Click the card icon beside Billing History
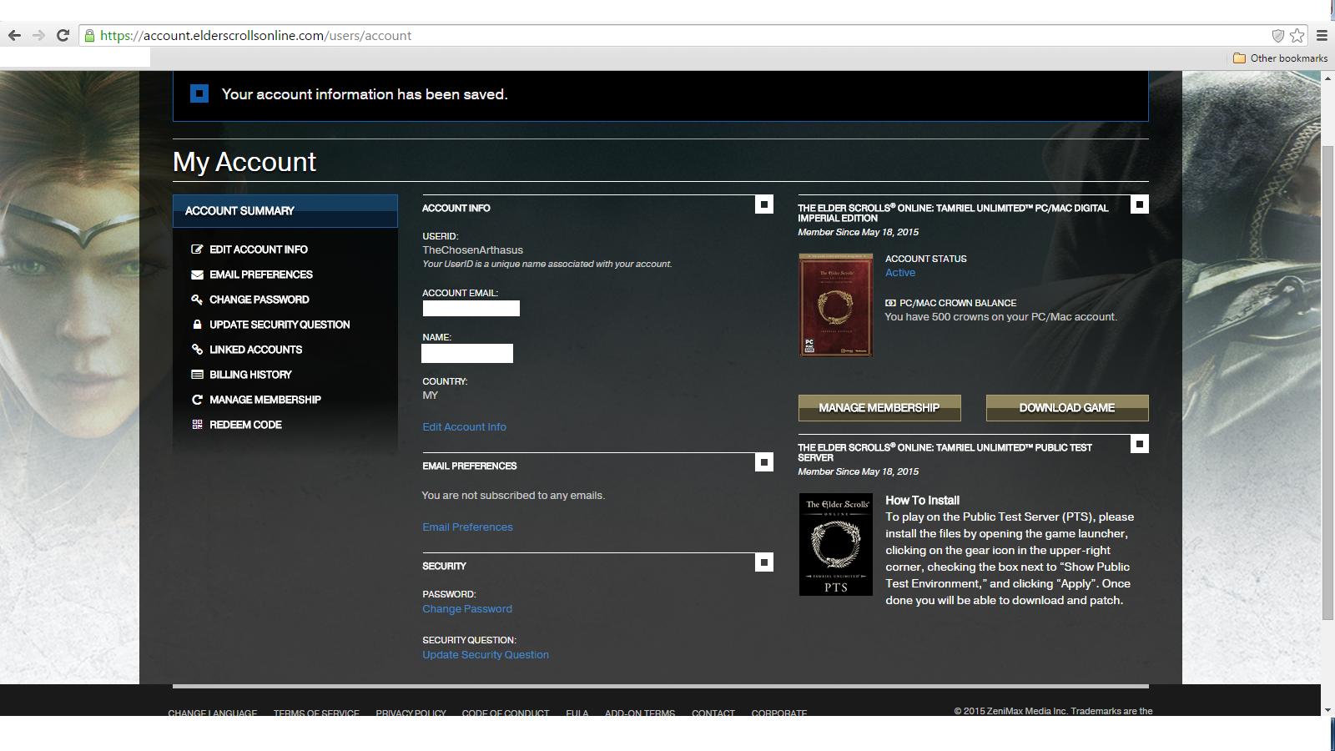Viewport: 1335px width, 751px height. [x=197, y=374]
